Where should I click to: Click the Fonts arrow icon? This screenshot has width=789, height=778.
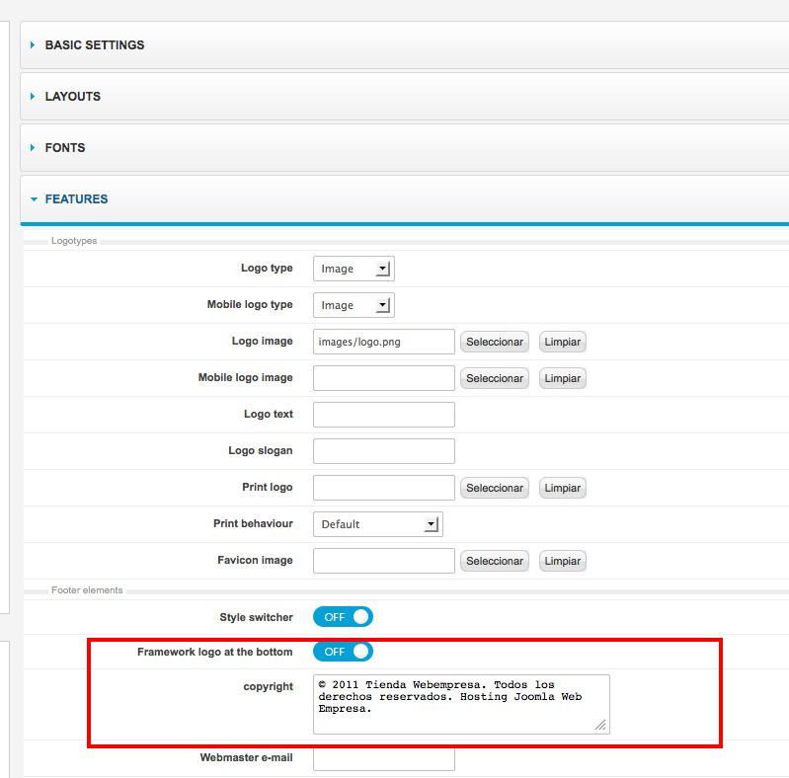pyautogui.click(x=33, y=148)
